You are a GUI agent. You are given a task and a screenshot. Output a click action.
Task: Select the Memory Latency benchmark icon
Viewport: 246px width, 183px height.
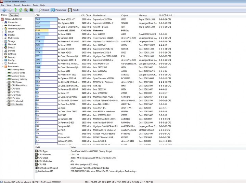pos(9,79)
